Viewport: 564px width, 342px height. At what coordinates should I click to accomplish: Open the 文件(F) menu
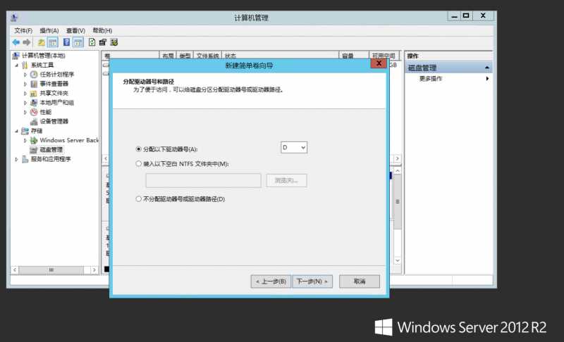coord(23,30)
